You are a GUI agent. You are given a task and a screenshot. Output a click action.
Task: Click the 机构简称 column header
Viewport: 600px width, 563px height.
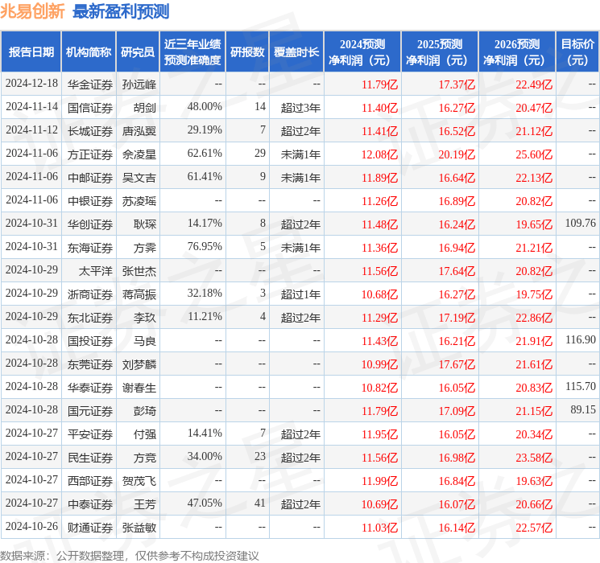[x=89, y=51]
